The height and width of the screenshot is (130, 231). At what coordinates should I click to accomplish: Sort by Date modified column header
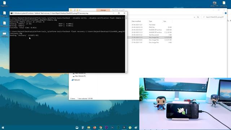click(136, 21)
